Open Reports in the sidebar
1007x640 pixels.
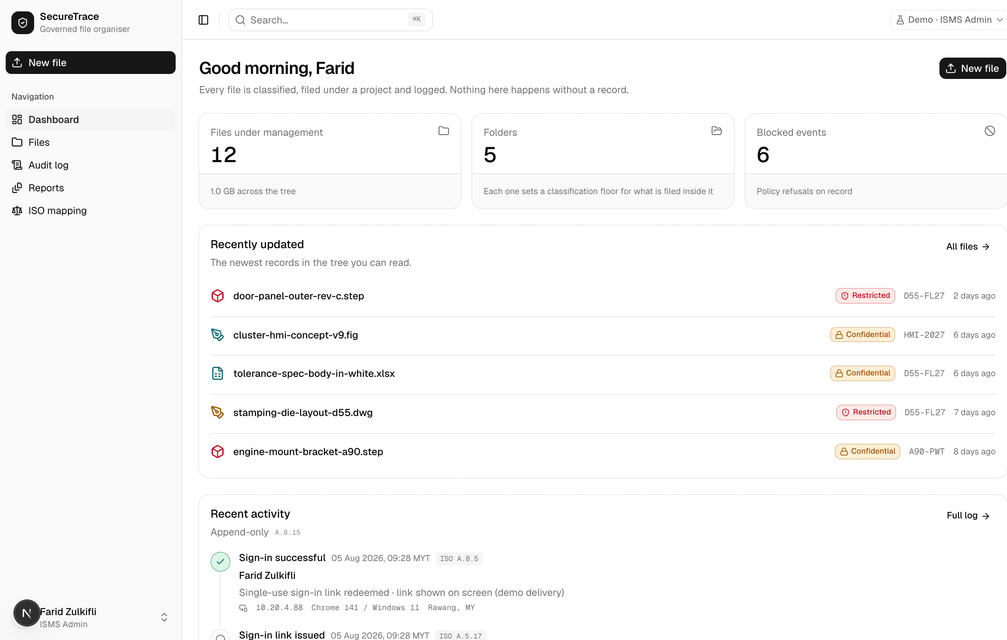coord(91,188)
